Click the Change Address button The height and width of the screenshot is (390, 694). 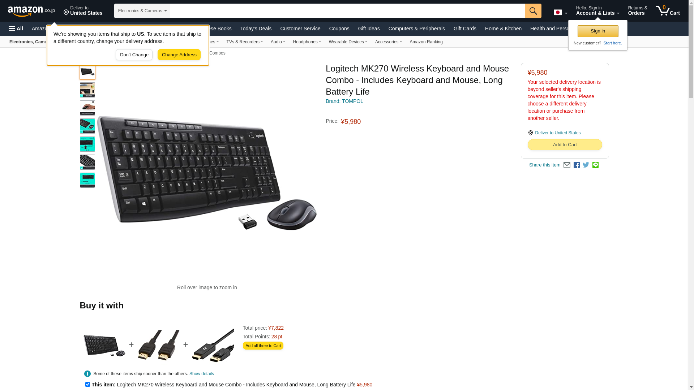tap(179, 55)
